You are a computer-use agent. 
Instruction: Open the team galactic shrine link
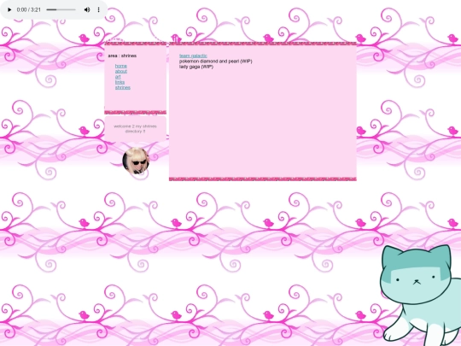click(193, 56)
